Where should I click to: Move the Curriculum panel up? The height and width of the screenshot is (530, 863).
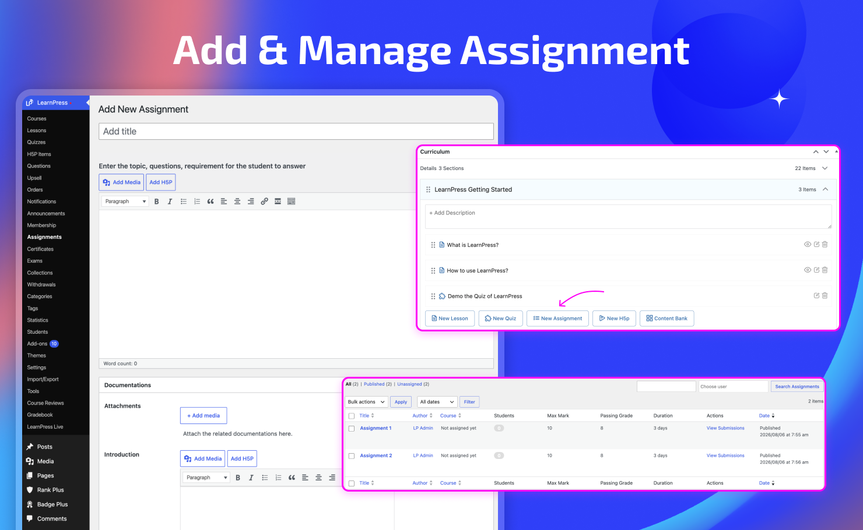point(816,152)
